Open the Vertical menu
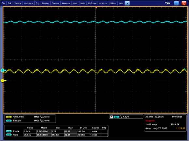189x141 pixels. point(18,3)
